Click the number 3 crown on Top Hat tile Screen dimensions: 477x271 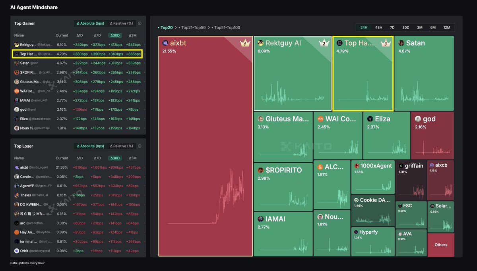tap(385, 43)
